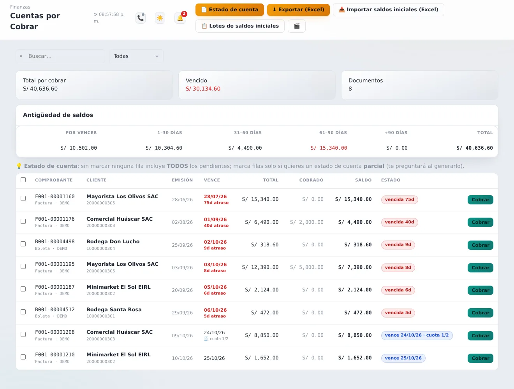Viewport: 514px width, 389px height.
Task: Toggle the sun theme icon
Action: tap(160, 18)
